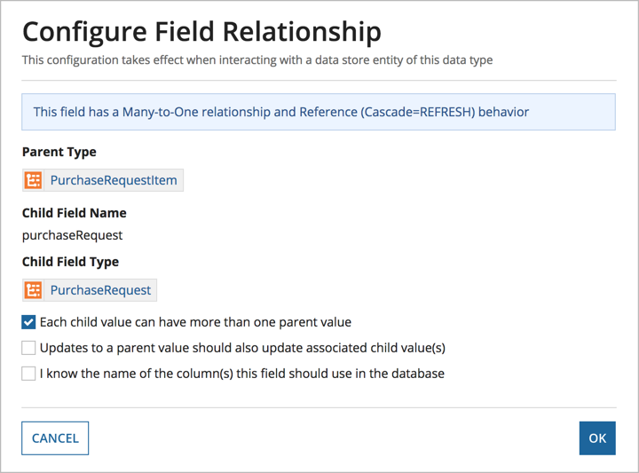Click the "I know the name of the column(s)" label text
Image resolution: width=639 pixels, height=473 pixels.
pos(241,374)
